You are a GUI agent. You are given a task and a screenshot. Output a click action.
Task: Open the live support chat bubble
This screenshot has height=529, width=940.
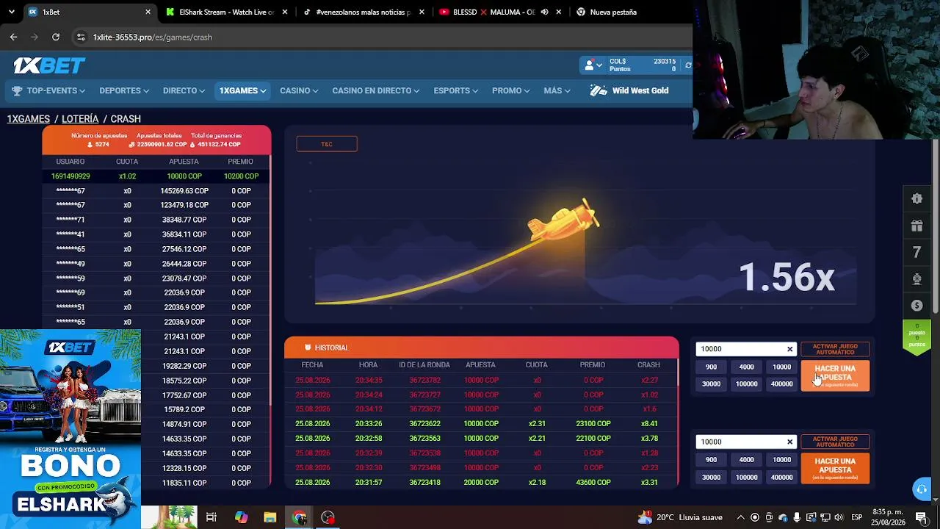(922, 489)
